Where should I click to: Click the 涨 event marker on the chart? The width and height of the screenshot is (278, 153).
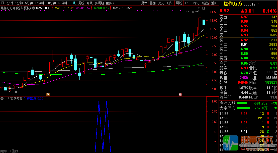click(180, 94)
